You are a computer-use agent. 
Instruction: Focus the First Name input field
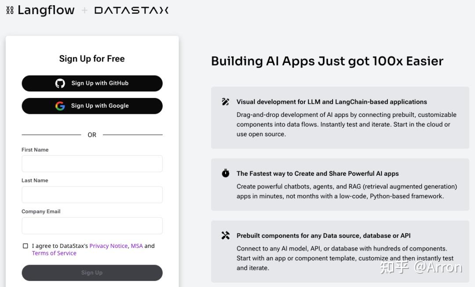pos(92,163)
